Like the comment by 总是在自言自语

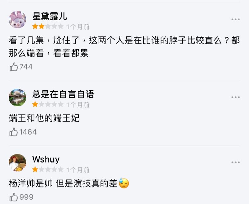click(14, 132)
